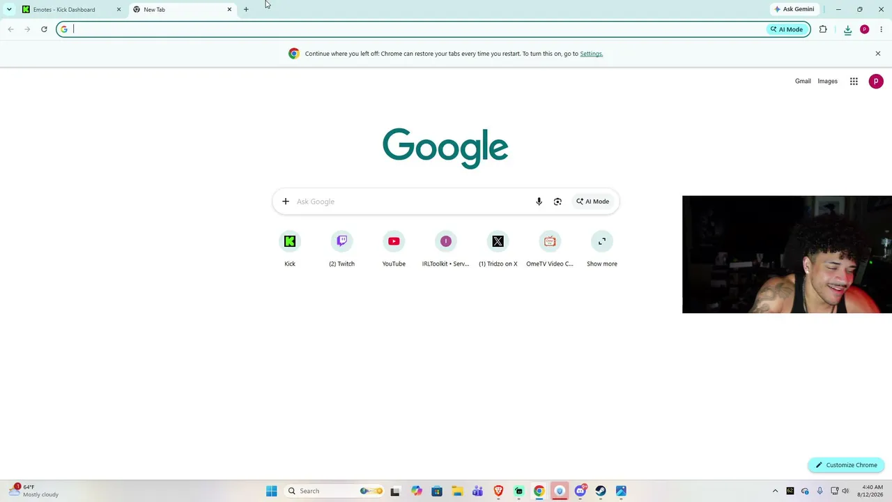Click the AI Mode button in address bar

coord(787,29)
